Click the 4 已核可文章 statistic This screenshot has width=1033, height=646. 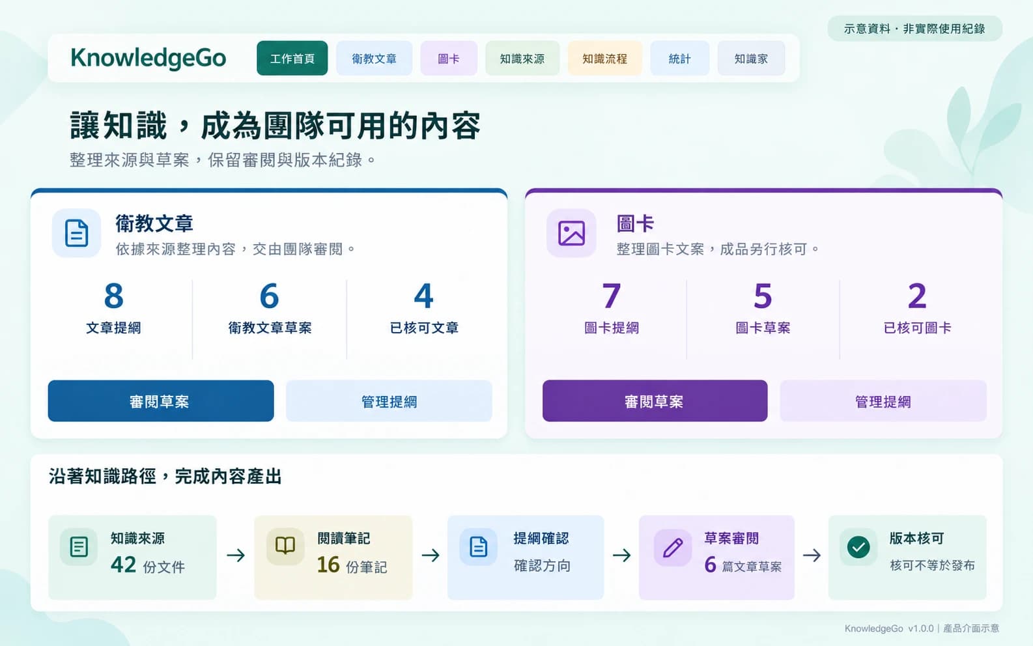click(x=424, y=308)
